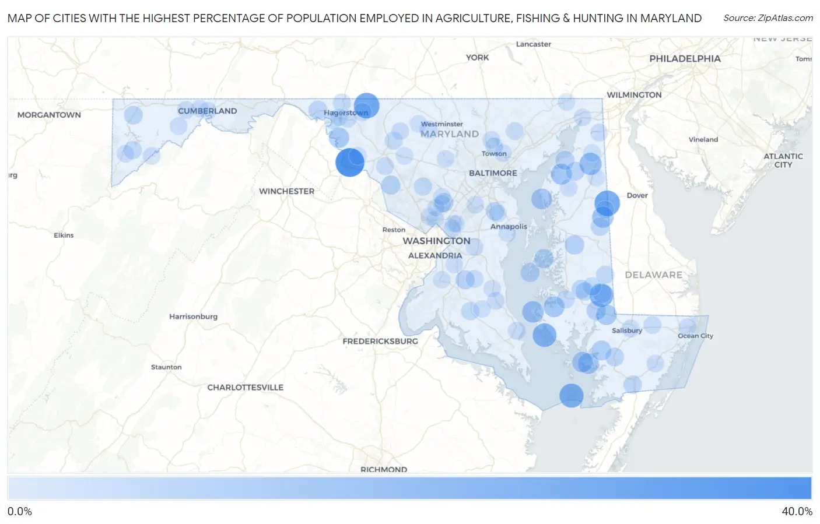Click the ALEXANDRIA city label
The width and height of the screenshot is (820, 524).
[435, 256]
